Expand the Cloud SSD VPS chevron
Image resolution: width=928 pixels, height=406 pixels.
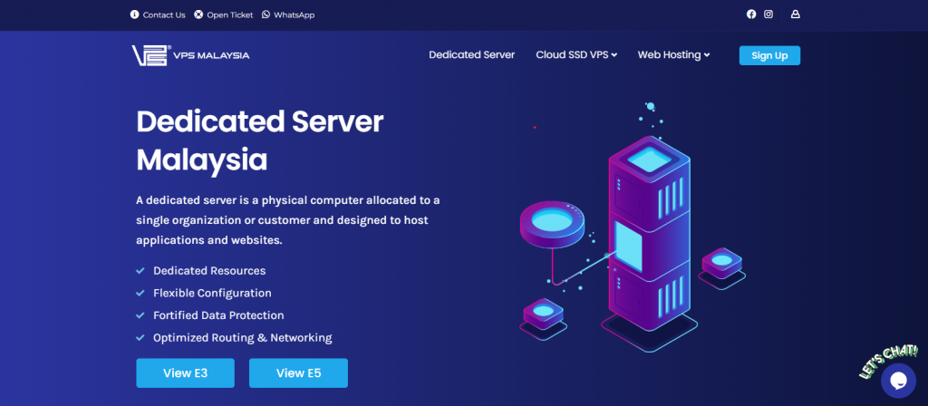(x=614, y=55)
